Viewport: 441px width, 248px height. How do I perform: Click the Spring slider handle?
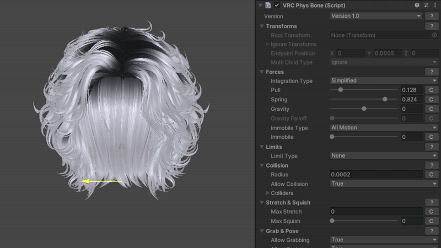[x=385, y=99]
